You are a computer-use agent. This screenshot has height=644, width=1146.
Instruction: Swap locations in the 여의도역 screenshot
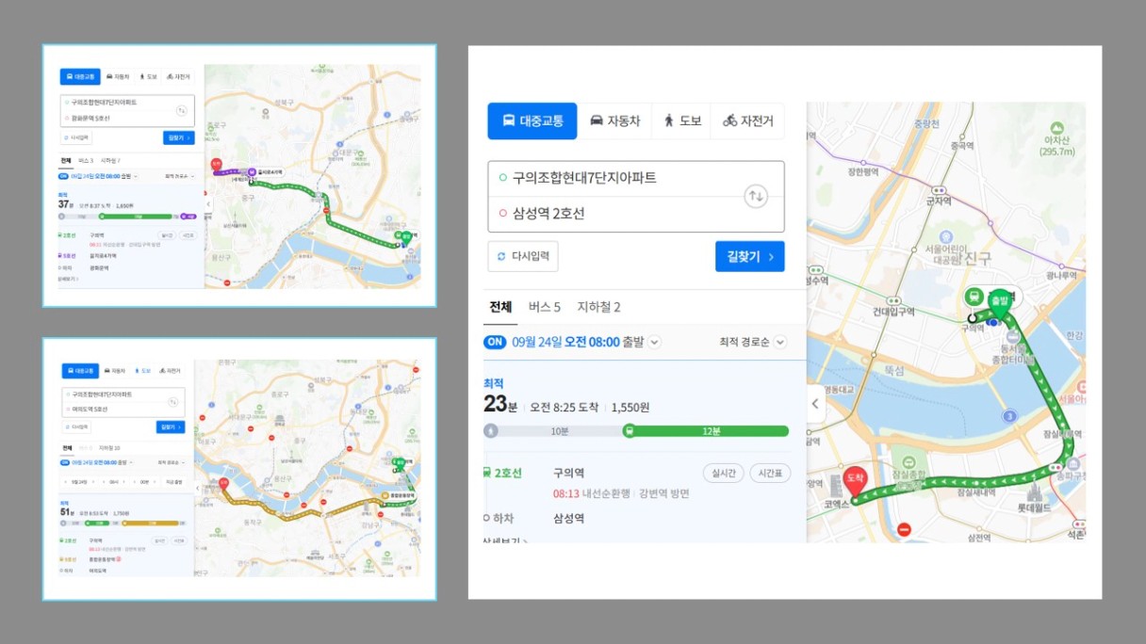click(173, 402)
